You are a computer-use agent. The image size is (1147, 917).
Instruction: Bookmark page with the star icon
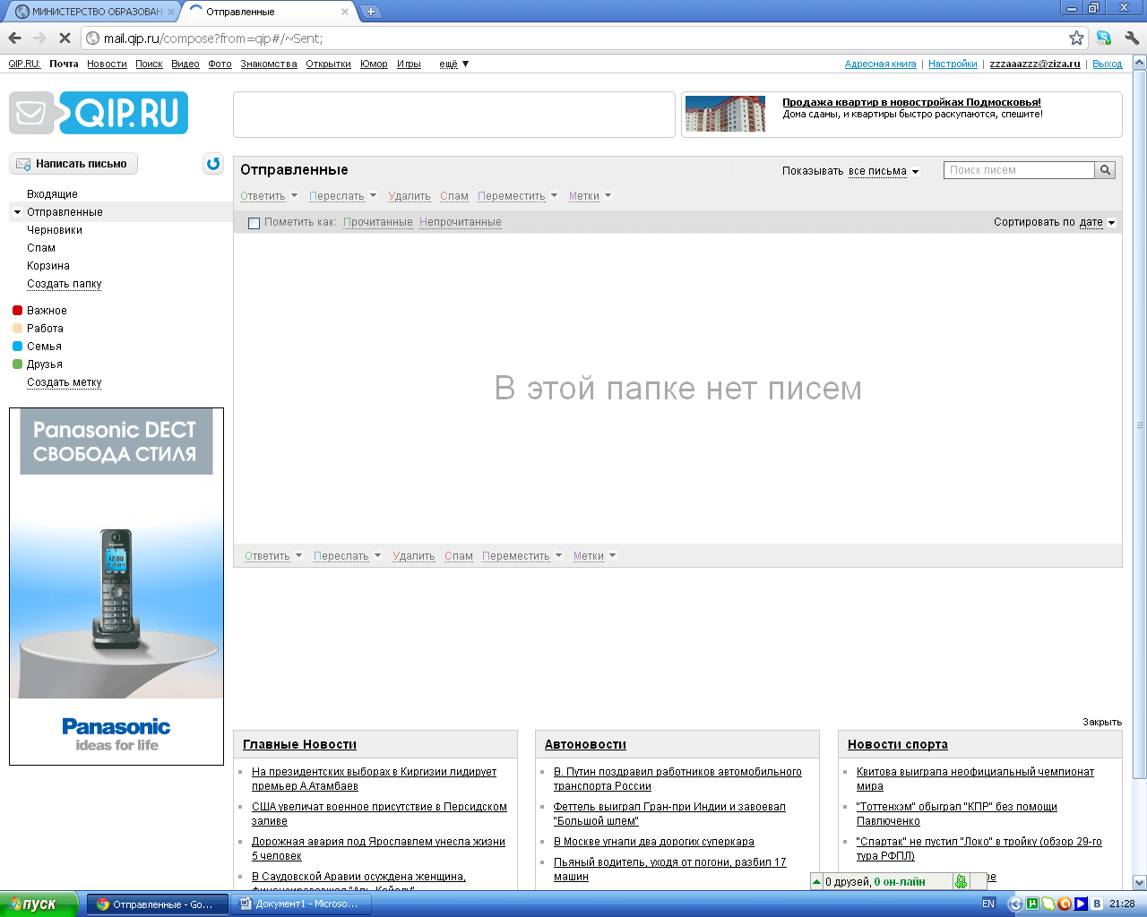click(1076, 38)
